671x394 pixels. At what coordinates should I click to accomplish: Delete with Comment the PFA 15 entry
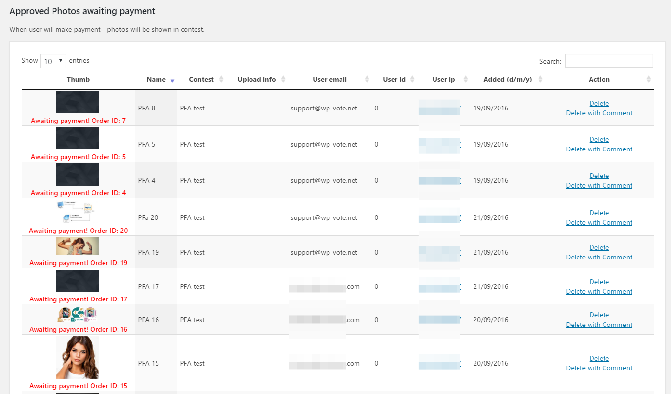[599, 368]
